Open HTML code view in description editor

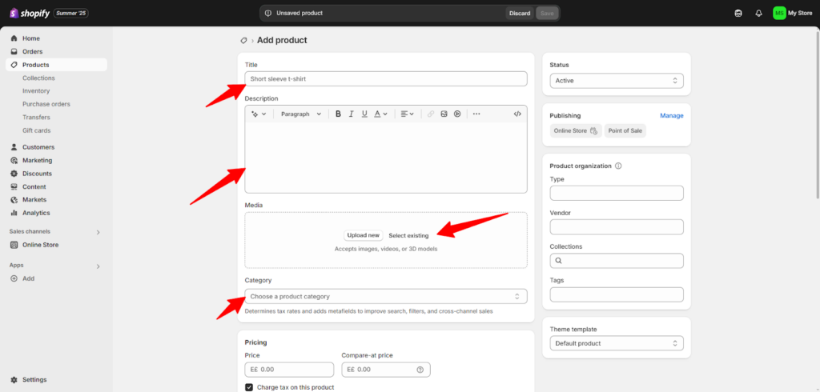click(x=517, y=114)
